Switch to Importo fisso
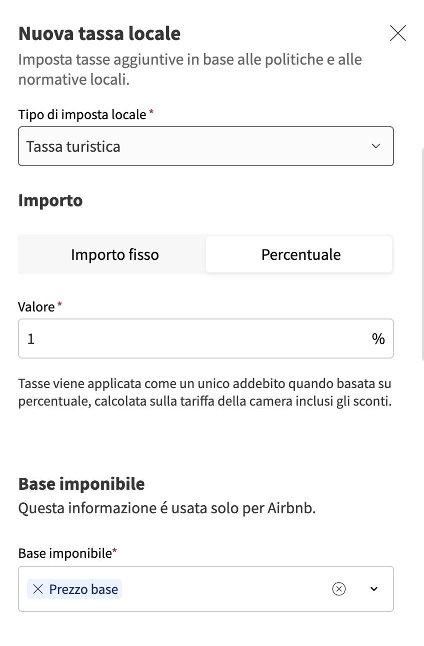The width and height of the screenshot is (424, 646). coord(114,254)
